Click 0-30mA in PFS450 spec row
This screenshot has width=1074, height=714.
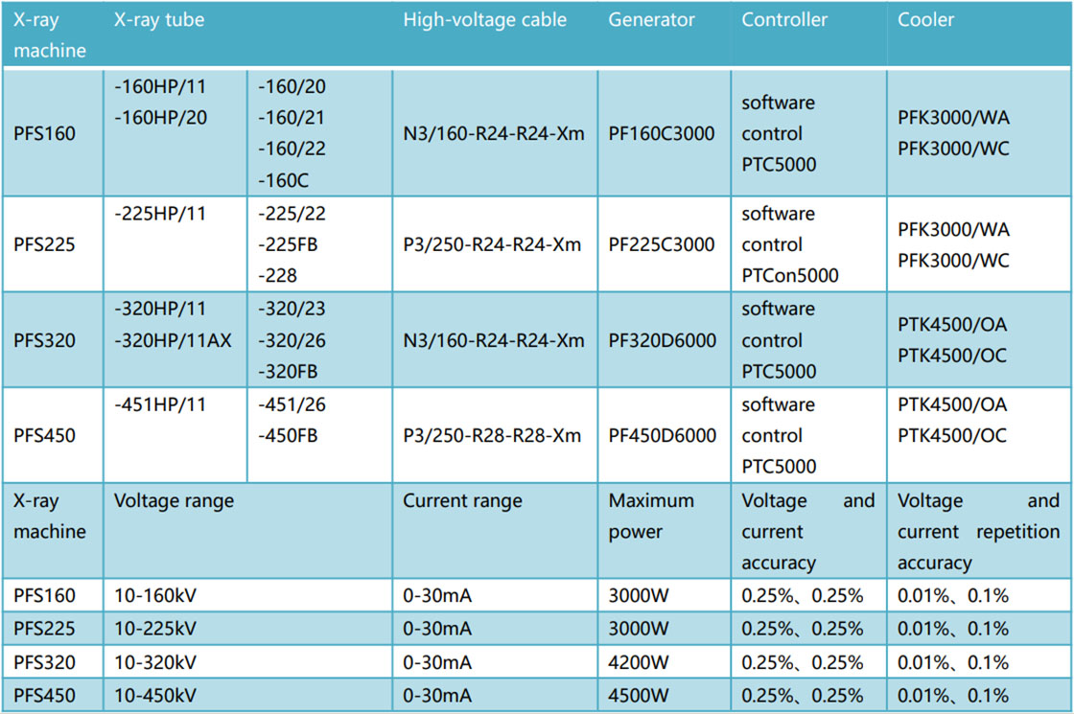437,696
